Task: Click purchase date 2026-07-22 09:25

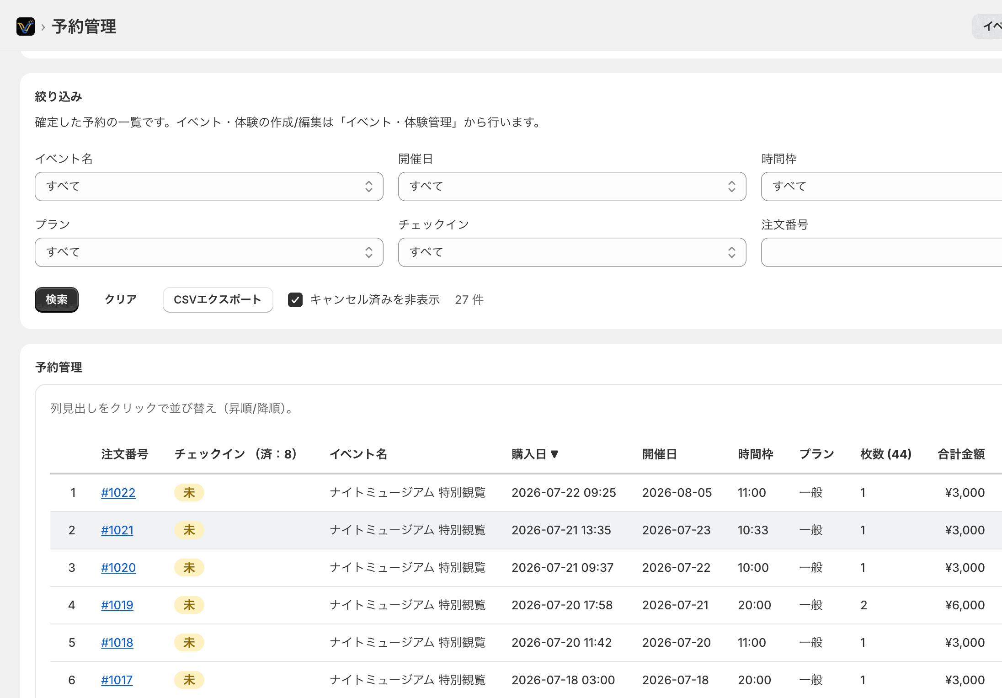Action: (564, 493)
